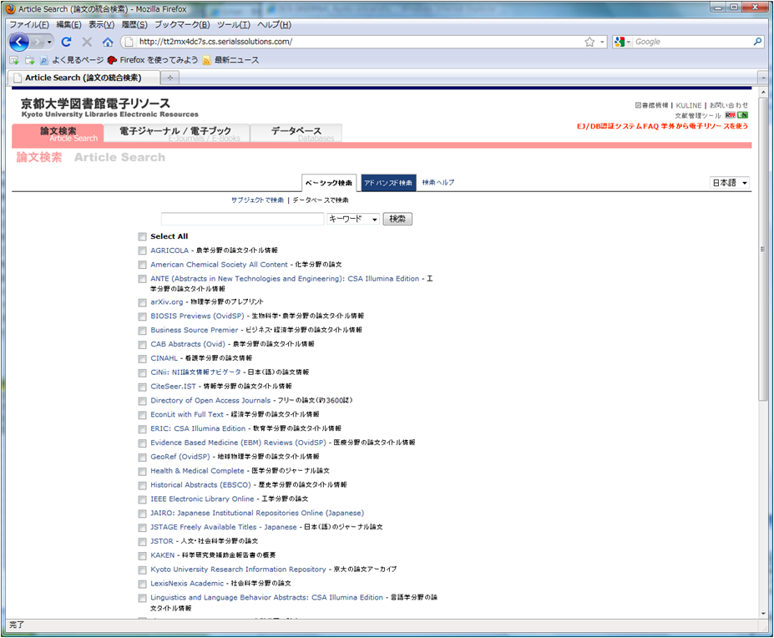Select the 論文検索 Article Search tab
Screen dimensions: 774x638
[58, 134]
